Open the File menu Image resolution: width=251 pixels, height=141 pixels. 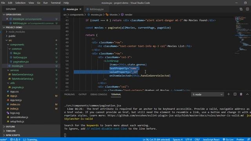3,3
